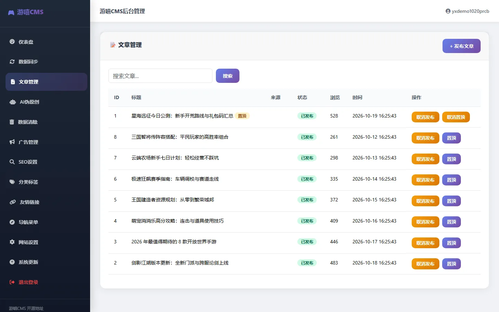The image size is (499, 312).
Task: Click 取消发布 for 极速狂飙赛季指南 row
Action: click(426, 180)
